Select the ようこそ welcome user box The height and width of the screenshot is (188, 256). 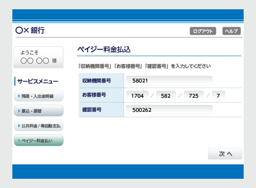(x=38, y=57)
